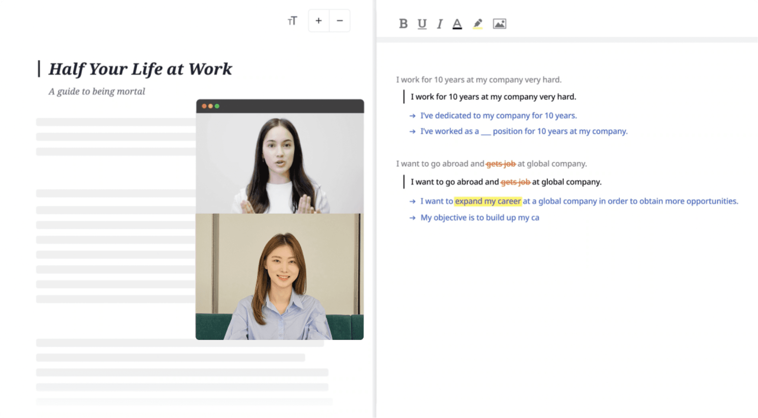Decrease article font size with minus
Screen dimensions: 758x418
point(340,21)
